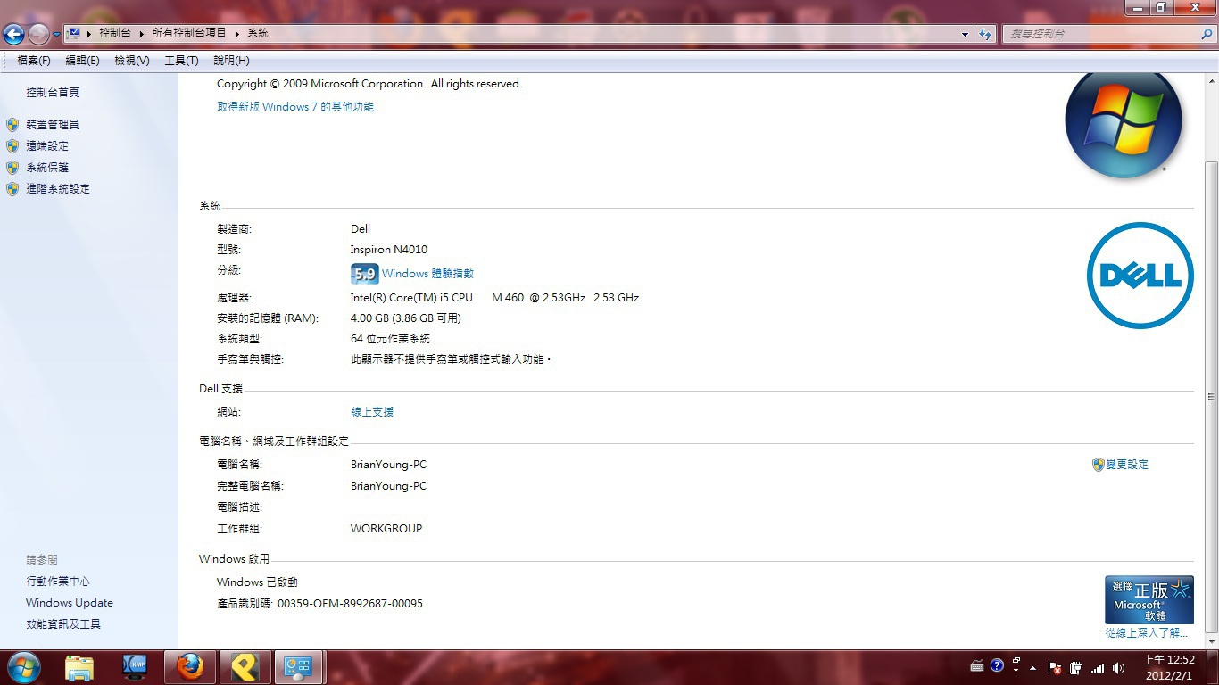Open KMPlayer icon on taskbar

135,667
